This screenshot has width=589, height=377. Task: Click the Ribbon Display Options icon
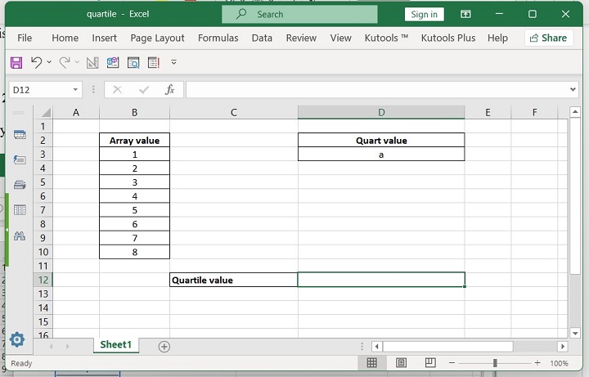point(465,14)
